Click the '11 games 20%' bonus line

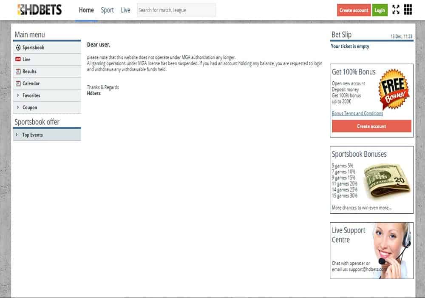click(345, 184)
